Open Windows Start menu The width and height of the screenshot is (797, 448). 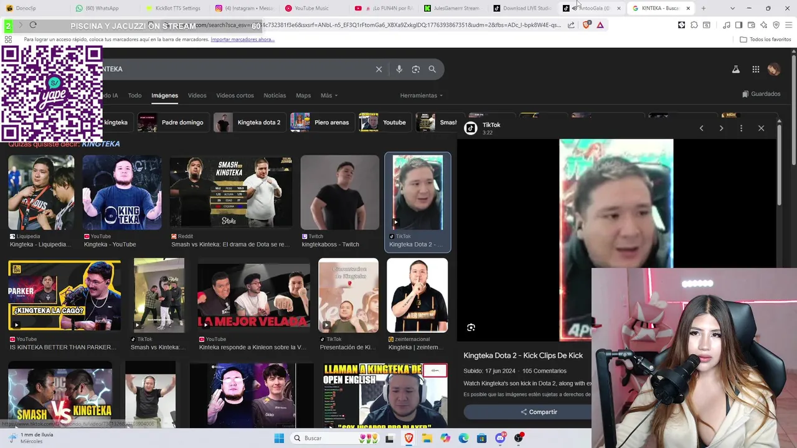coord(279,438)
